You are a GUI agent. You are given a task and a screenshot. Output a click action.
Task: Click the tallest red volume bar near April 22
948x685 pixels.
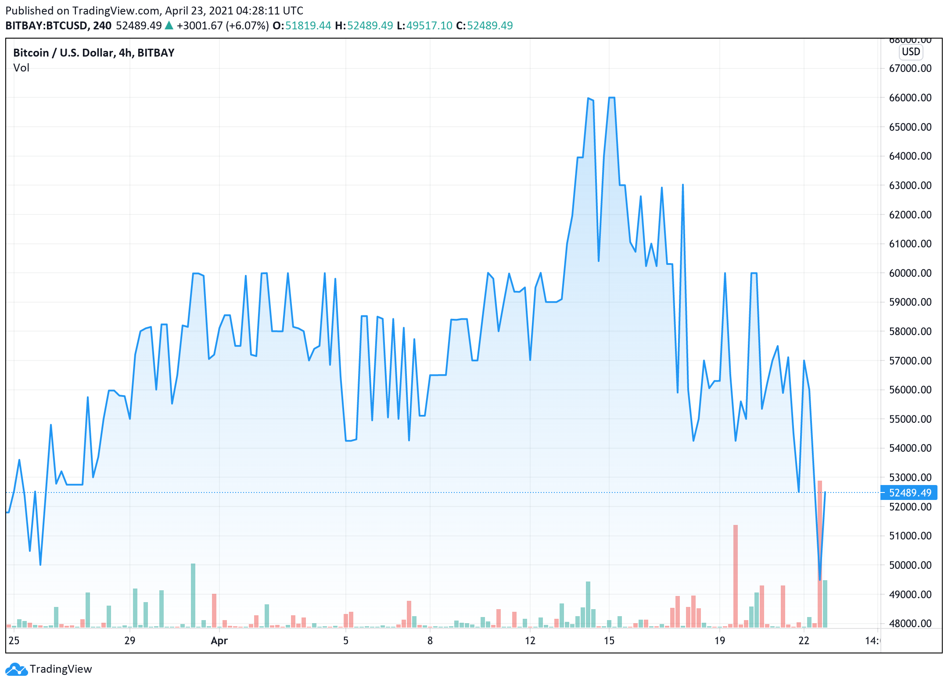point(820,554)
